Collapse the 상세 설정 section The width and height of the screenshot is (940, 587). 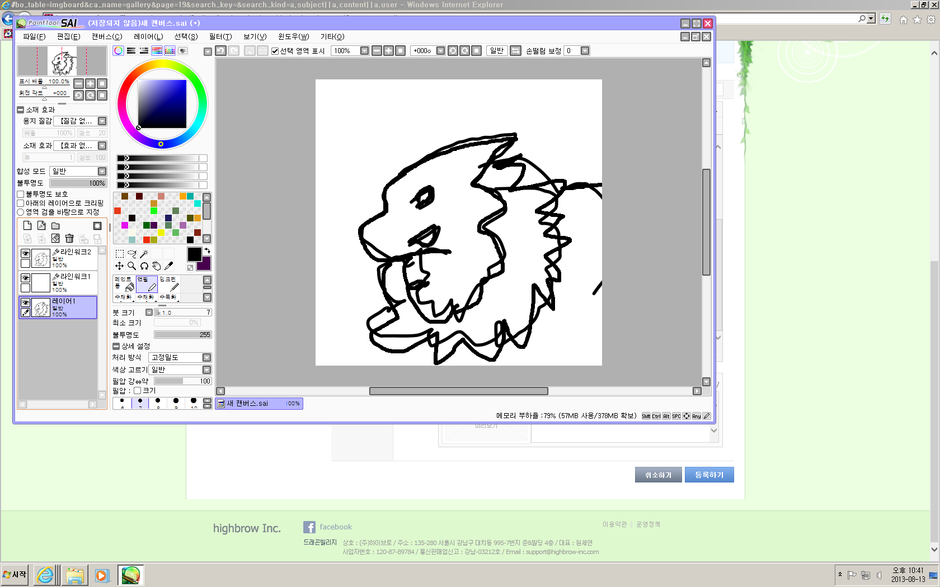click(116, 346)
